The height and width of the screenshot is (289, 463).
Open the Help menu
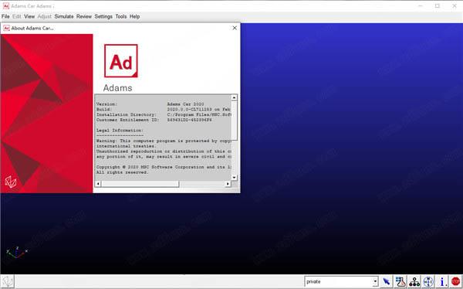(134, 16)
